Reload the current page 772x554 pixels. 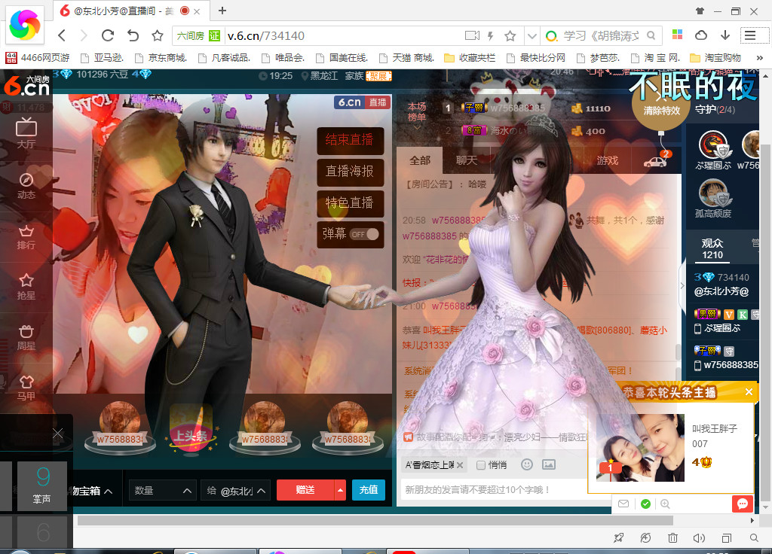point(108,35)
